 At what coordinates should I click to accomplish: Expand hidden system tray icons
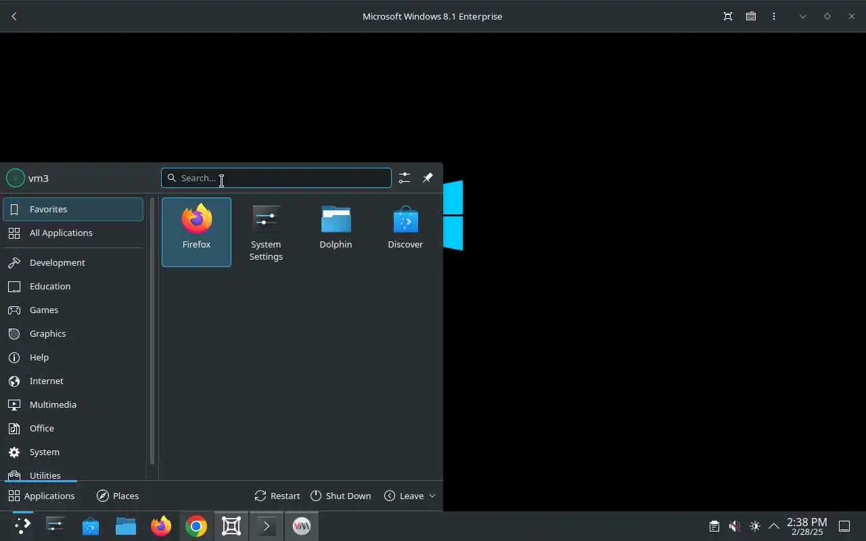pyautogui.click(x=774, y=526)
